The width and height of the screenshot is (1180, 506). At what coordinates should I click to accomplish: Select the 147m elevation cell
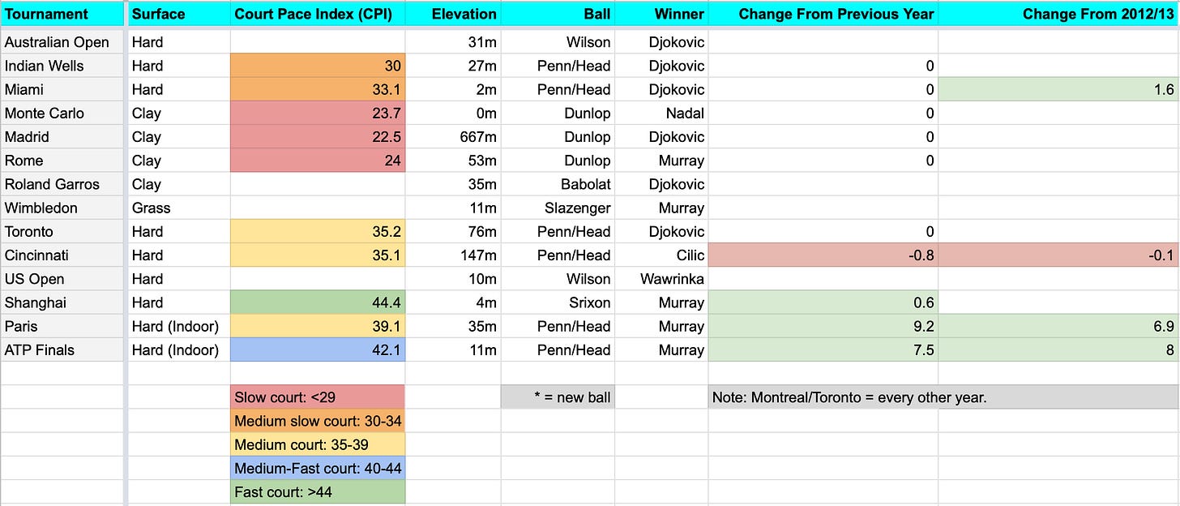pyautogui.click(x=453, y=255)
